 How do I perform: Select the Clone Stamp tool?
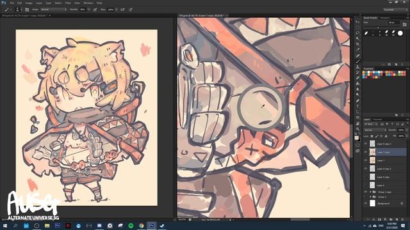357,67
